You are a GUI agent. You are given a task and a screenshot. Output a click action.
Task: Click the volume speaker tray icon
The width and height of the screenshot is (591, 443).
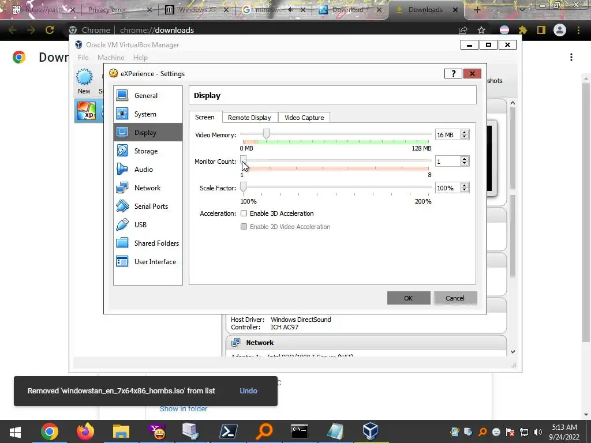[538, 432]
